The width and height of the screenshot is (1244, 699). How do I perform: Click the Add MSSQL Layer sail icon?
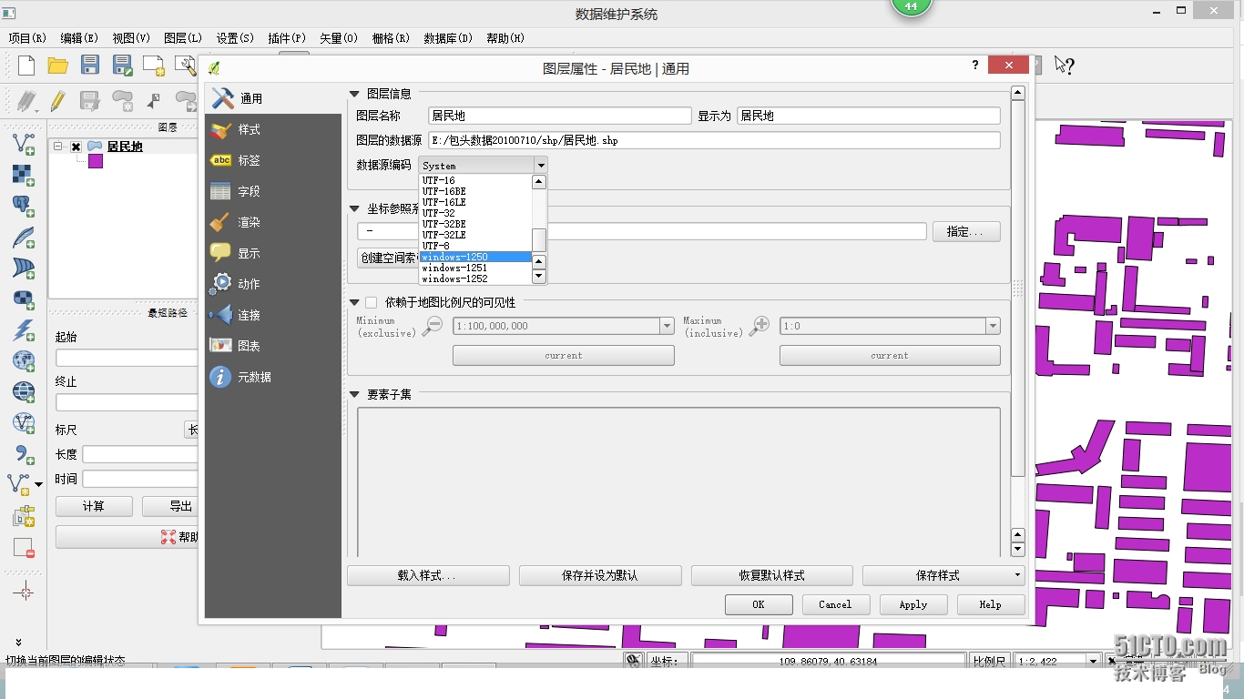point(24,268)
